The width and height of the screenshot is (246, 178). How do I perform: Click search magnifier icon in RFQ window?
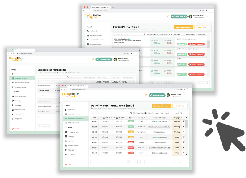coord(131,113)
